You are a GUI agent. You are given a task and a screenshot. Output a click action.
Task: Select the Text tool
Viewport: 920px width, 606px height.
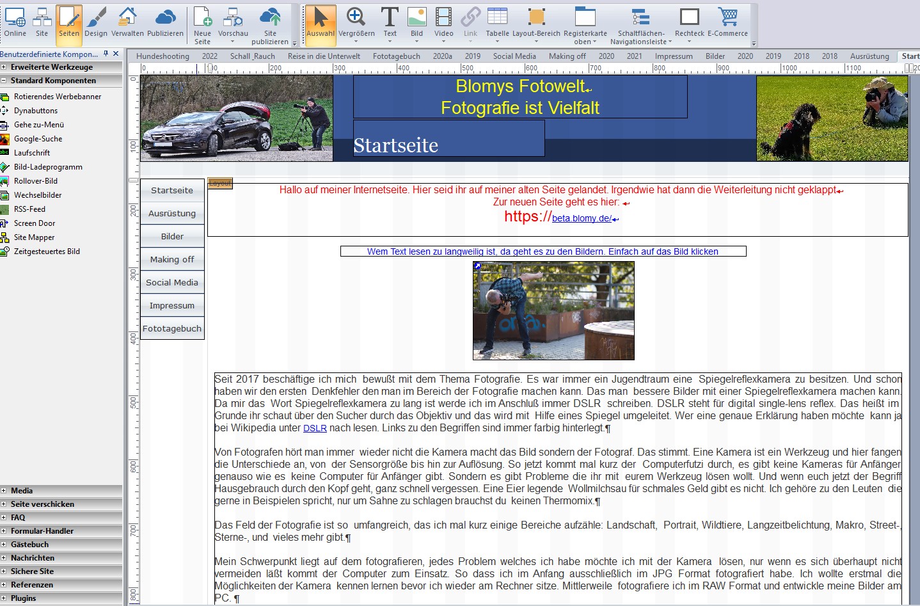pos(390,23)
